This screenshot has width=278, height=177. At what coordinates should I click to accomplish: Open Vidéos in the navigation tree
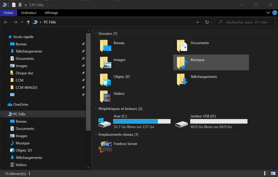[21, 165]
